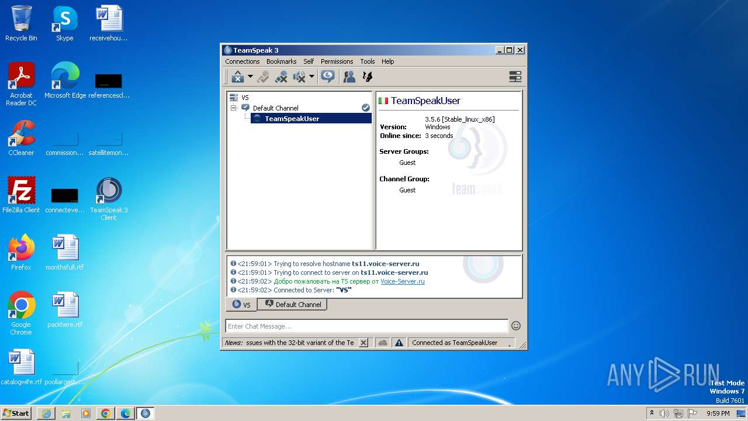Open the Help menu
The image size is (748, 421).
[x=388, y=61]
